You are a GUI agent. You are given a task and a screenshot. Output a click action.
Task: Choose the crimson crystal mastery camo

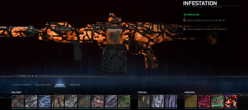click(204, 101)
